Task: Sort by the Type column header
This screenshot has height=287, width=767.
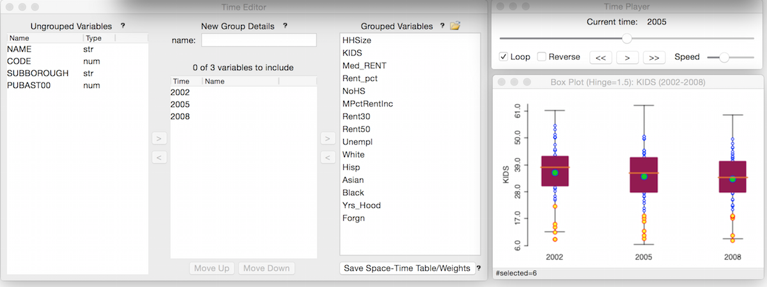Action: [x=98, y=38]
